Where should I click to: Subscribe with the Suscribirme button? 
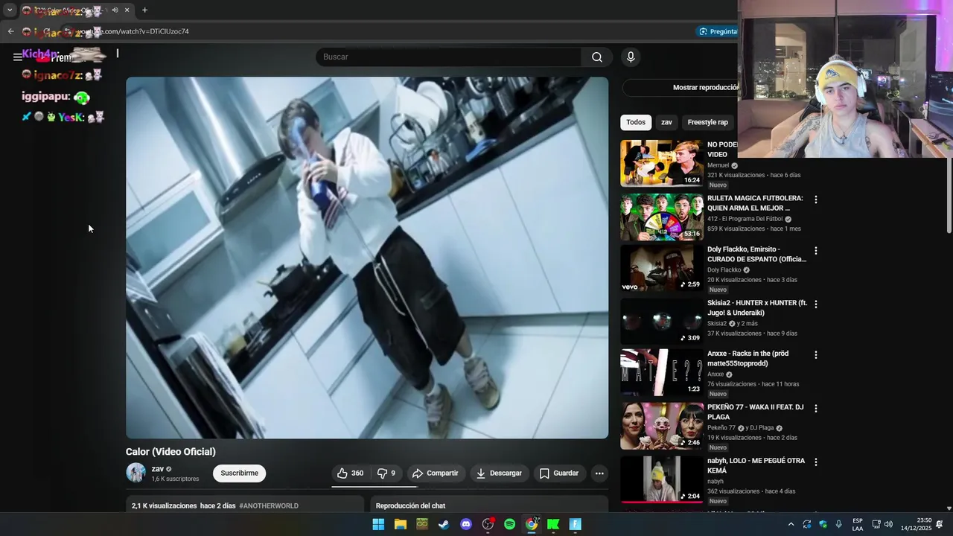pos(239,473)
